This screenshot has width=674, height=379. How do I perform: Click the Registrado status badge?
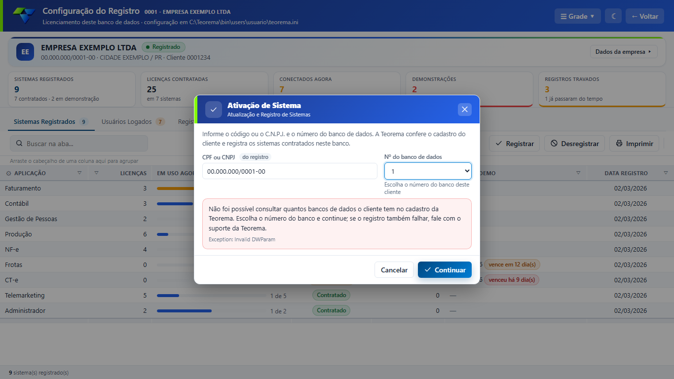tap(163, 47)
